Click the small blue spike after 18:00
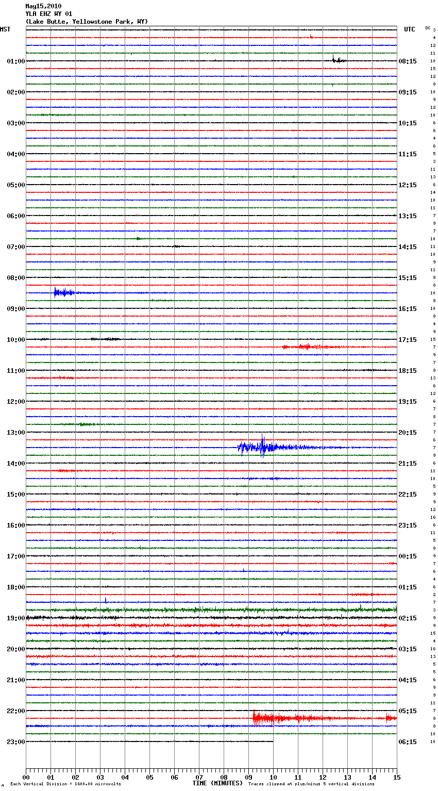Viewport: 438px width, 791px height. pos(105,600)
